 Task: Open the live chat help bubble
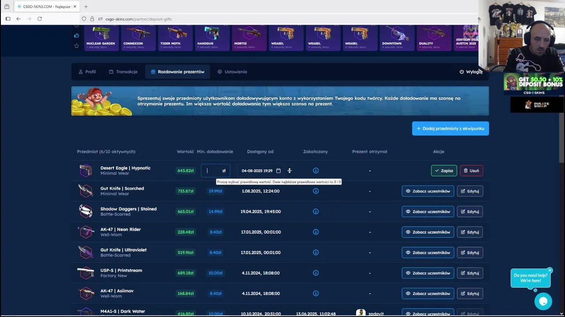coord(543,302)
